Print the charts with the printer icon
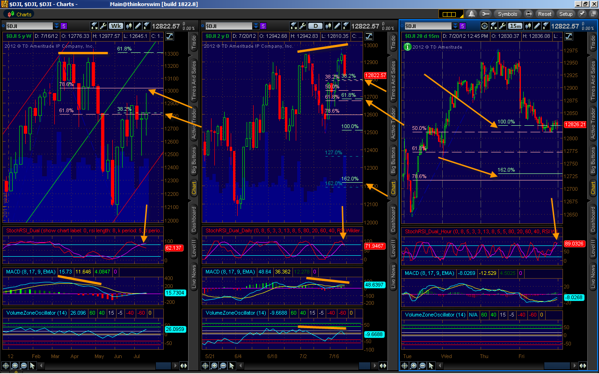The height and width of the screenshot is (374, 599). 528,14
